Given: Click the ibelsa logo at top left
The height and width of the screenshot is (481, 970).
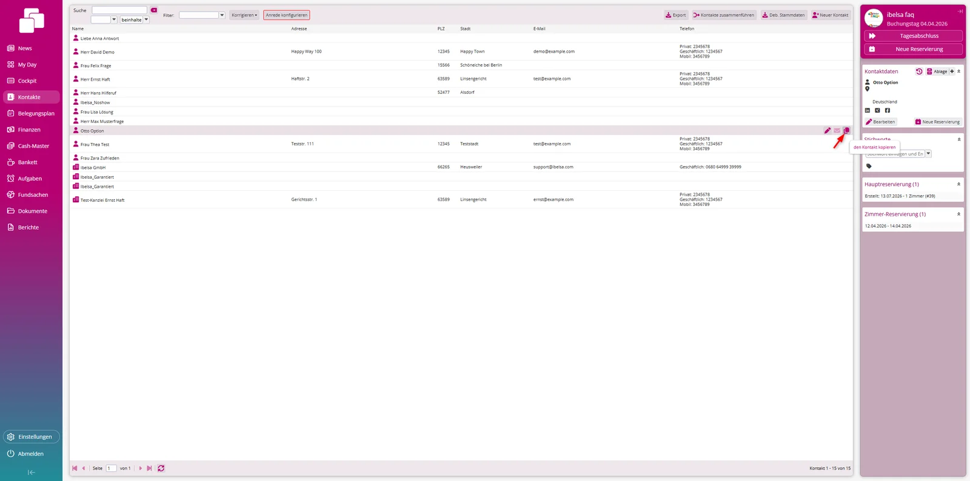Looking at the screenshot, I should [32, 20].
